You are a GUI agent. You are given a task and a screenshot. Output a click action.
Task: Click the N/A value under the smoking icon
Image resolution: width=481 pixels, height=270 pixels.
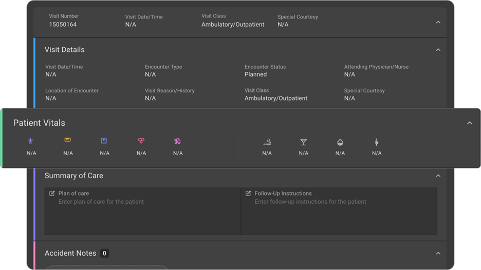pos(267,153)
